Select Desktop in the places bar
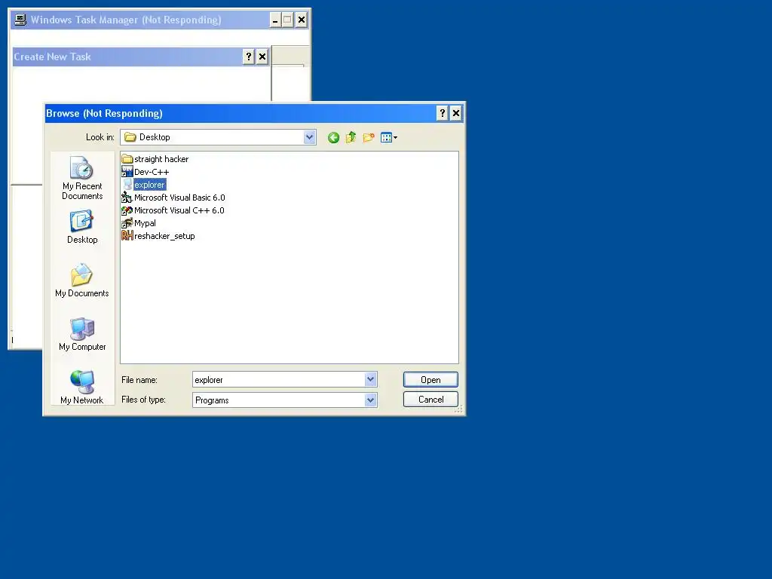Viewport: 772px width, 579px height. coord(82,227)
